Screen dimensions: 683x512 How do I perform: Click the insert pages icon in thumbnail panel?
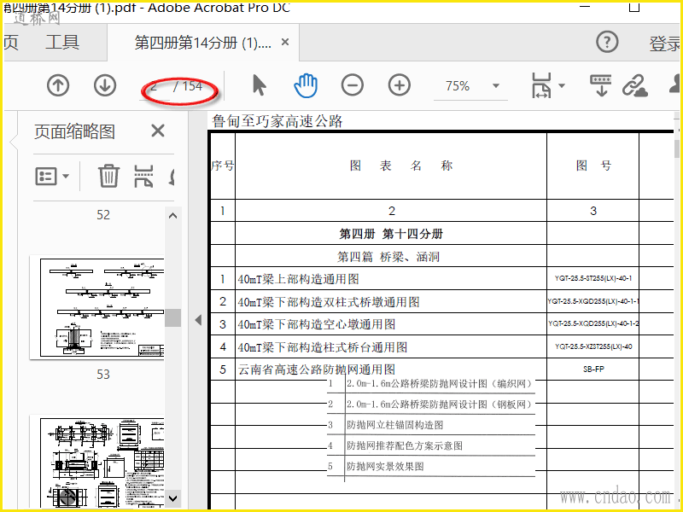(143, 177)
